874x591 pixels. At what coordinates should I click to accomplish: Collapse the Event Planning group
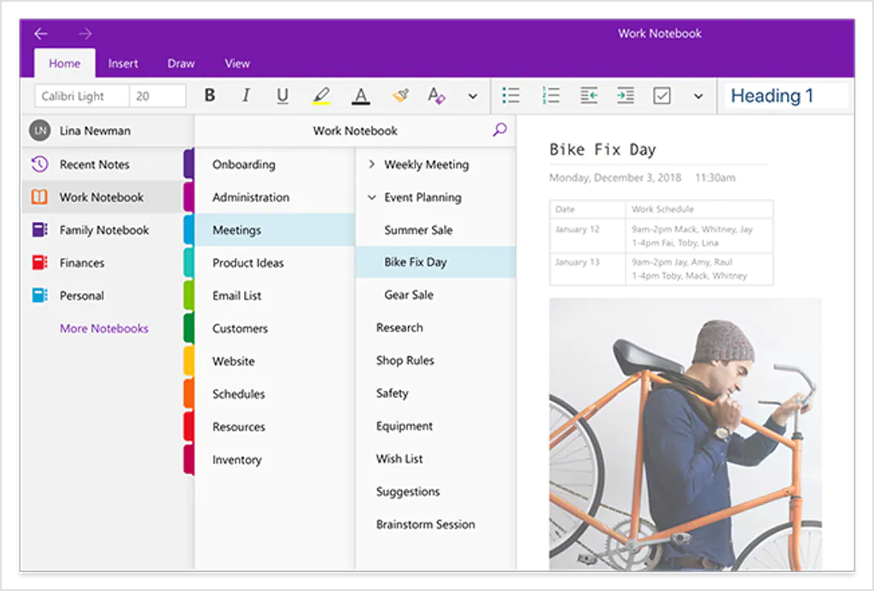click(x=370, y=196)
